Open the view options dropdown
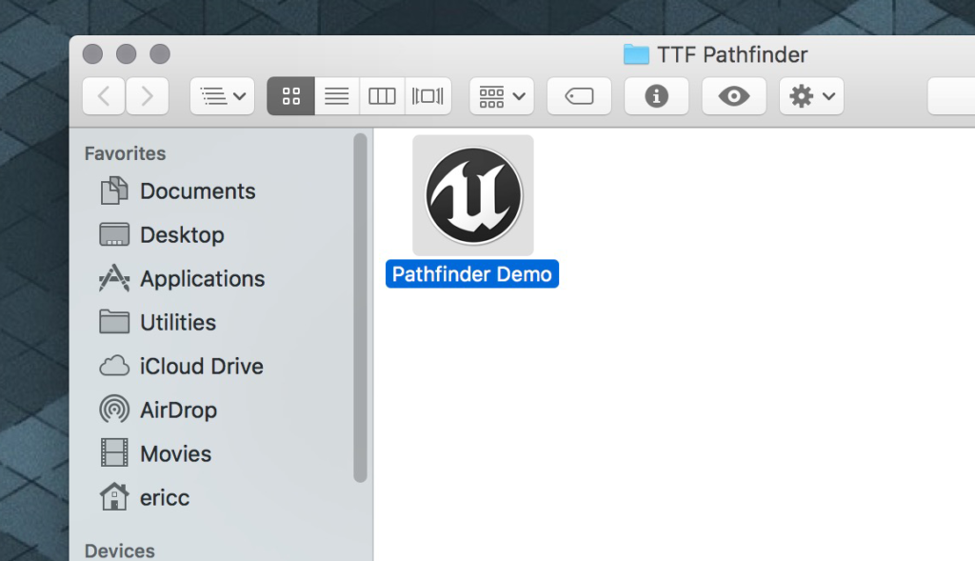This screenshot has height=561, width=975. tap(222, 95)
